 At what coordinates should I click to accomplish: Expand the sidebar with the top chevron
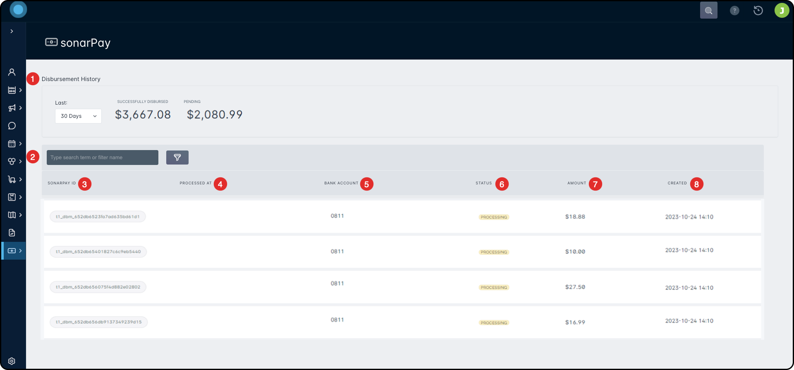pos(12,31)
